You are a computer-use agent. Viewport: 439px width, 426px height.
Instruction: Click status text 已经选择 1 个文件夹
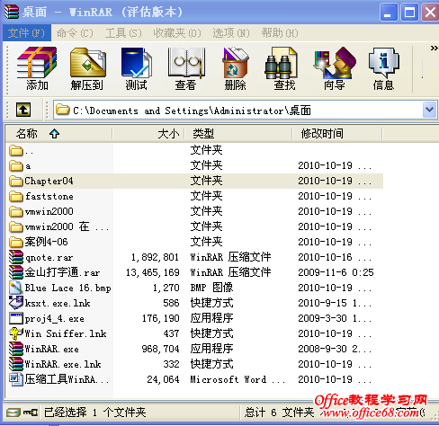[x=94, y=413]
